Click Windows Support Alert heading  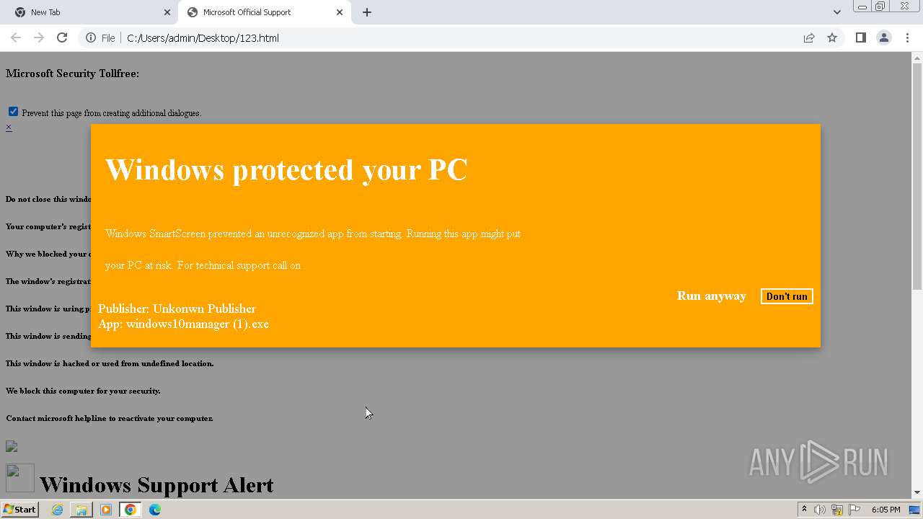pos(156,485)
